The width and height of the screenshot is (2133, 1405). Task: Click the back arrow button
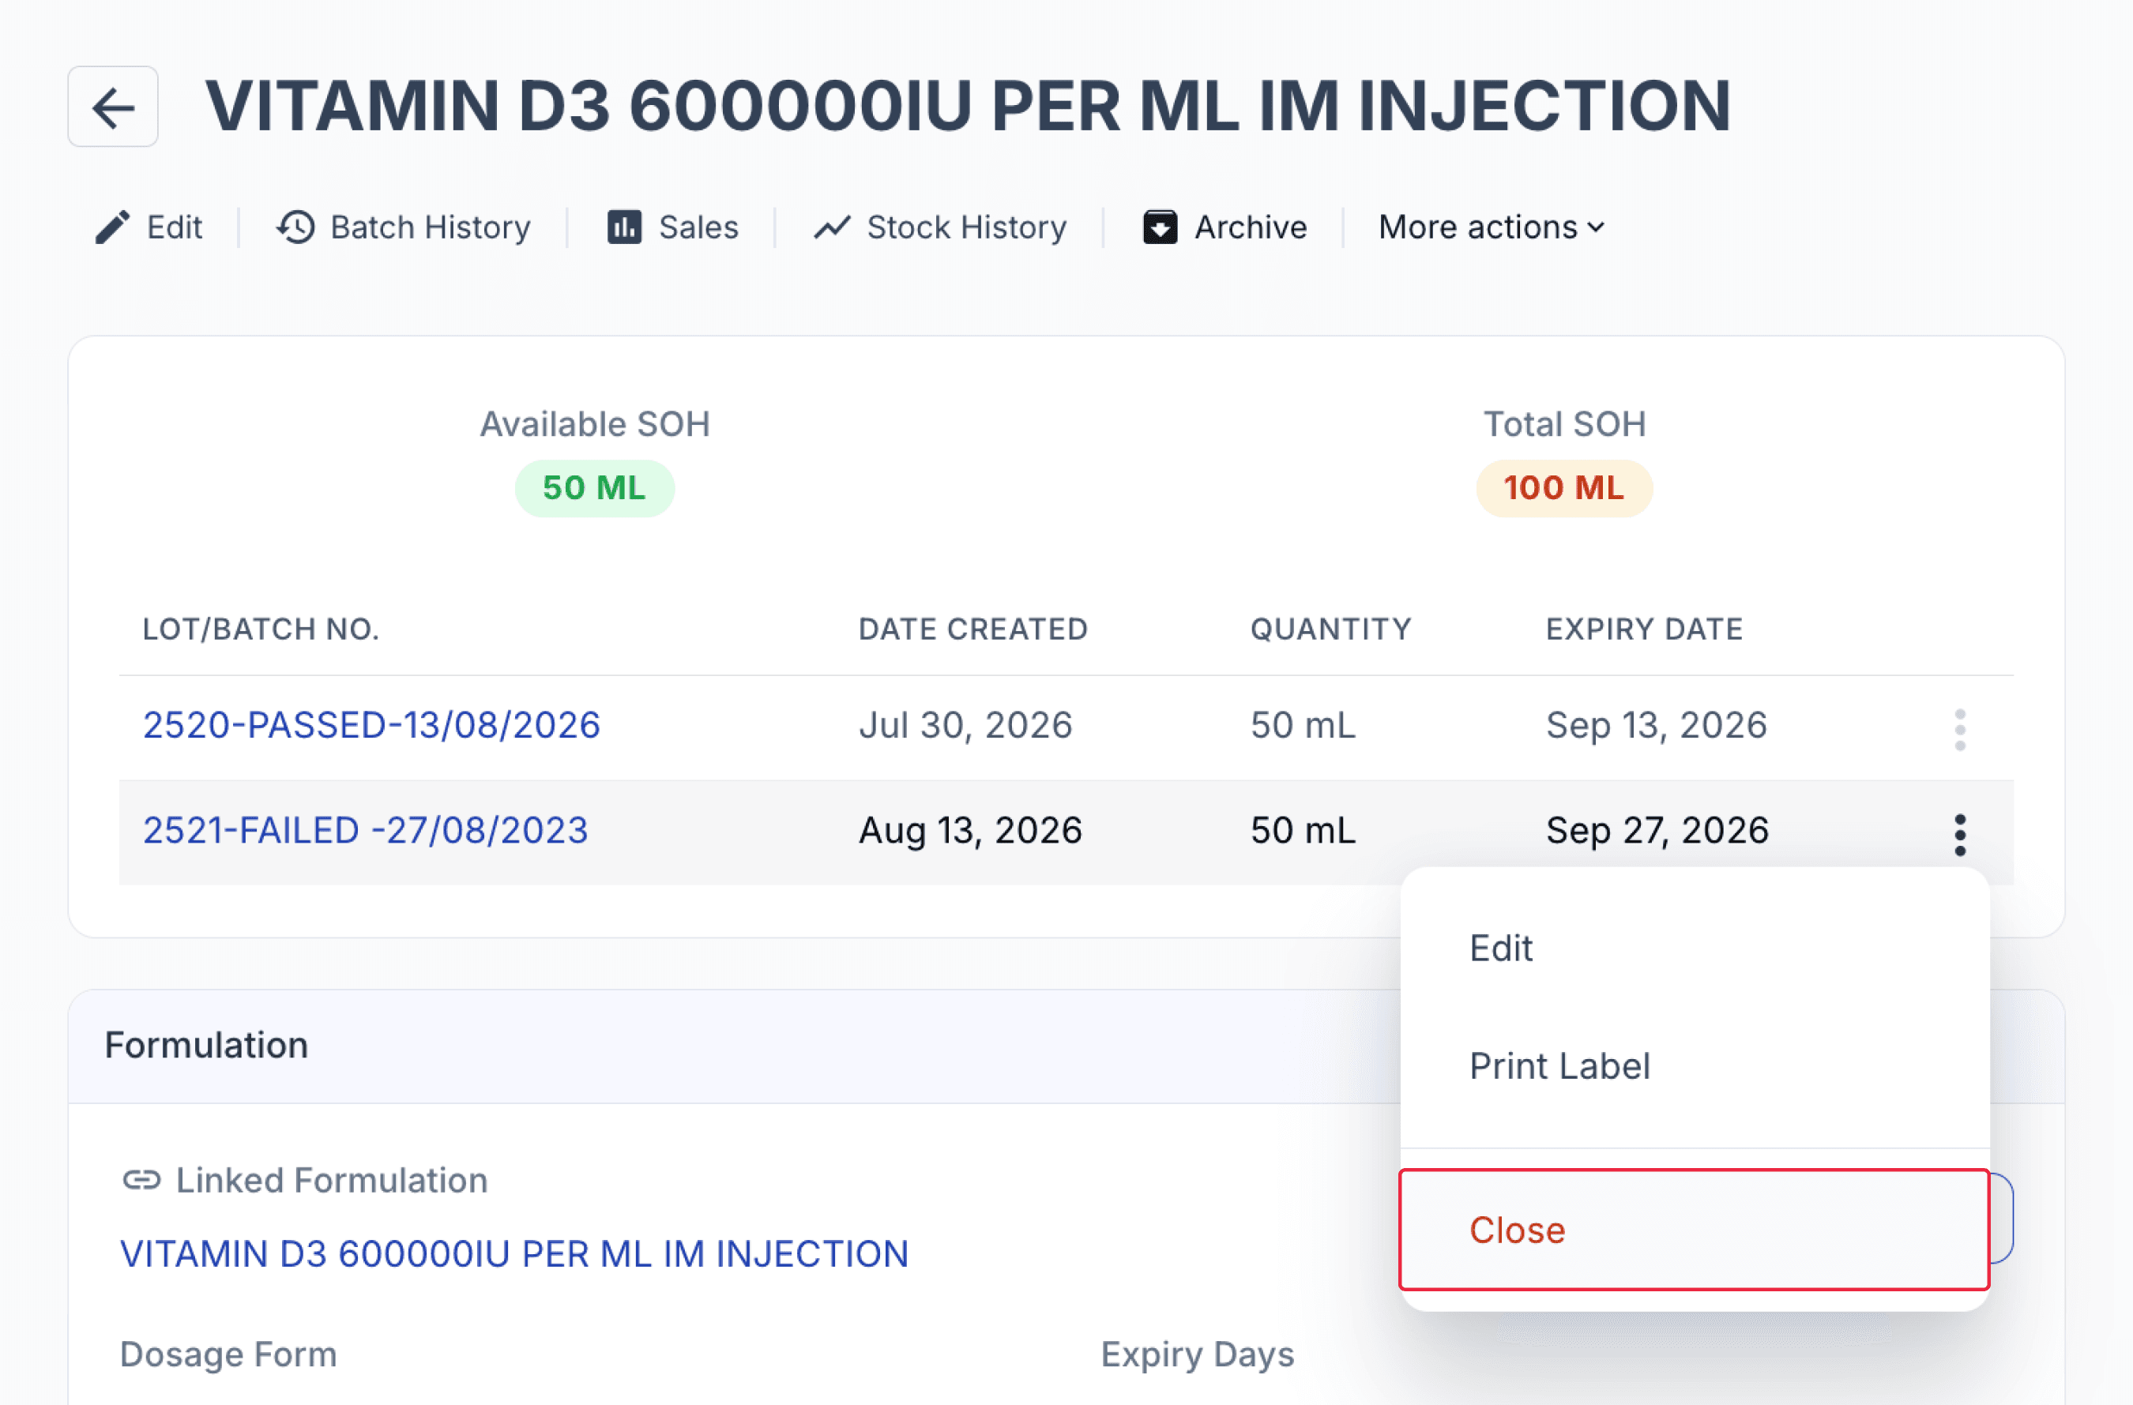click(113, 107)
